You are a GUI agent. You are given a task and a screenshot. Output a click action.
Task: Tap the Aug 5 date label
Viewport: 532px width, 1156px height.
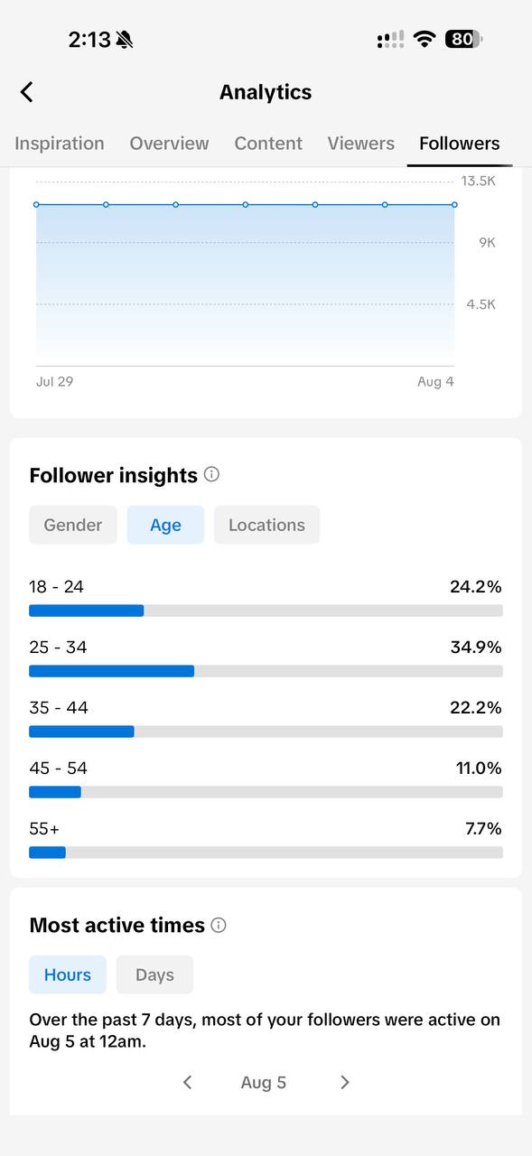[x=264, y=1082]
